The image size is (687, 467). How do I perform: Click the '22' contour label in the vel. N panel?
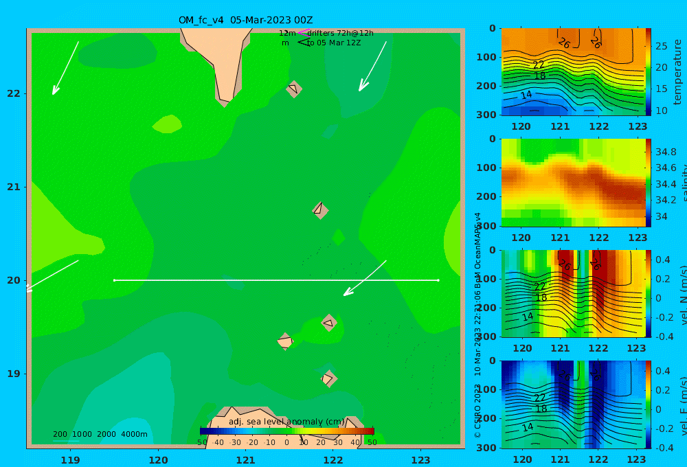click(x=540, y=286)
